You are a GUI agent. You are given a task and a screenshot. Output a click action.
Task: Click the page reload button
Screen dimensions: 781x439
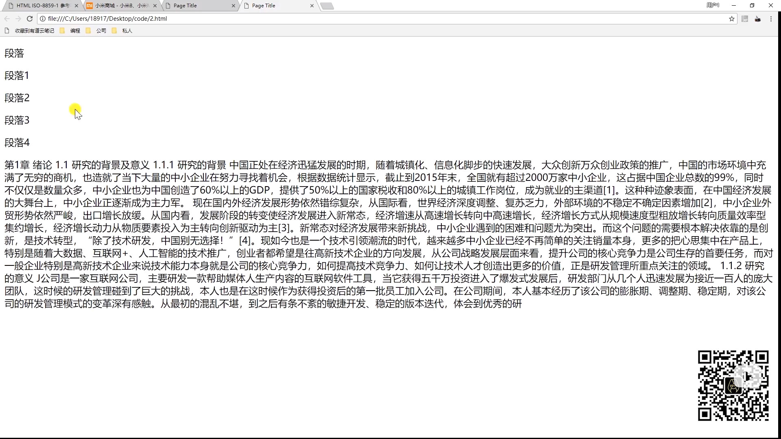[x=29, y=19]
